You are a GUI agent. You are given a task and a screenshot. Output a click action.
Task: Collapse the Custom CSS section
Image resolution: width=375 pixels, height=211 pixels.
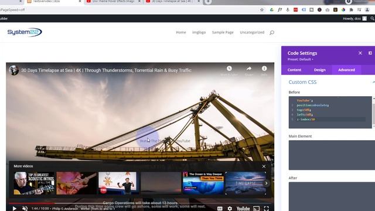click(373, 82)
